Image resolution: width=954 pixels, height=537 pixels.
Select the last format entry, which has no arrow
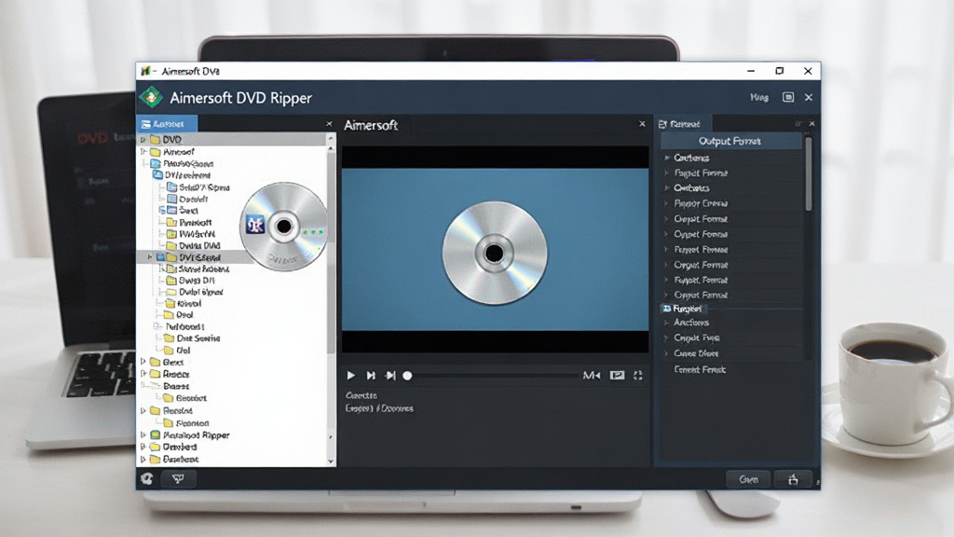(x=700, y=369)
